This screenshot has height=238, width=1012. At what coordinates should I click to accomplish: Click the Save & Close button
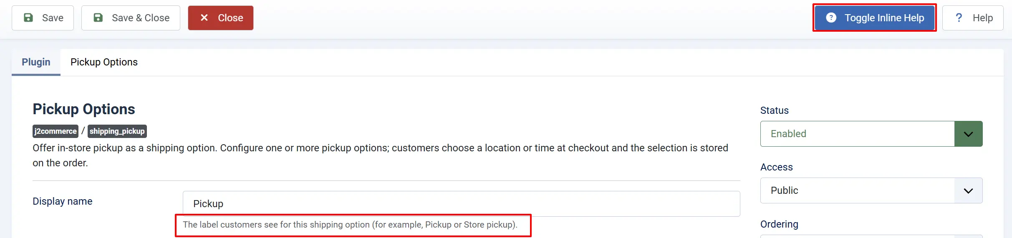coord(131,18)
